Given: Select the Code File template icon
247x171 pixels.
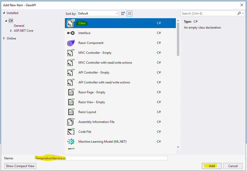Looking at the screenshot, I should coord(71,132).
